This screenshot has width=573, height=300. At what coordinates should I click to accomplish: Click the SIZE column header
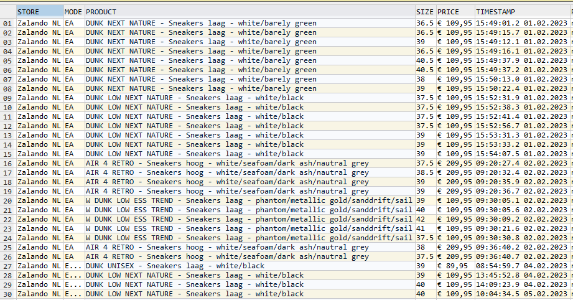426,12
